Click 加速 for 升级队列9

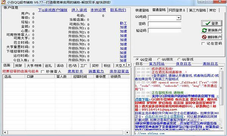pyautogui.click(x=123, y=60)
